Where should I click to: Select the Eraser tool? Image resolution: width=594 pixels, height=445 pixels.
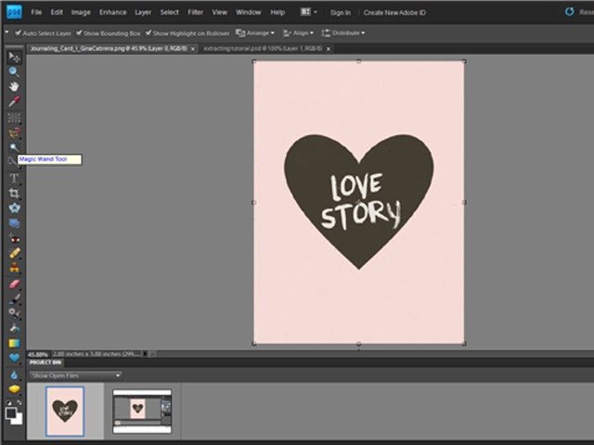point(14,284)
